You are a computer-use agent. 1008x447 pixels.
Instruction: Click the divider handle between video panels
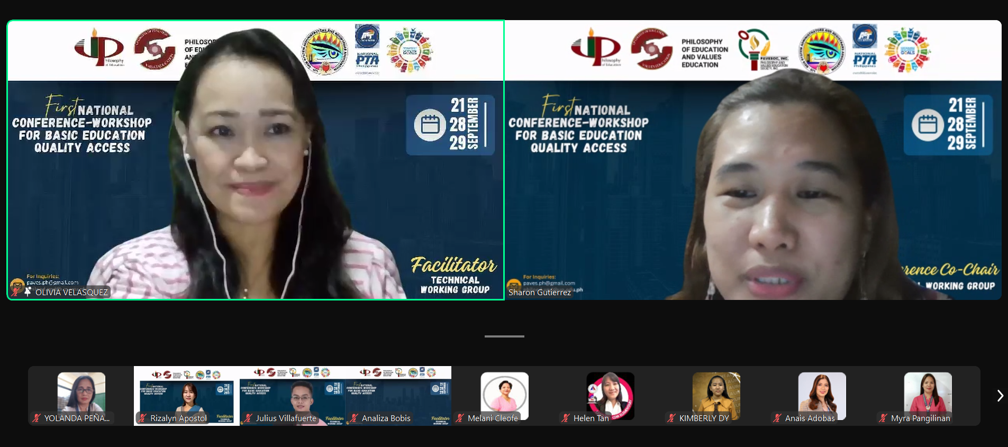[504, 336]
